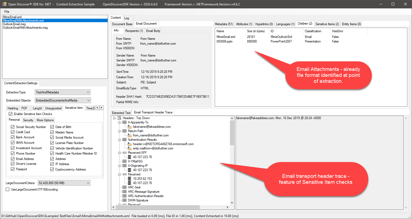This screenshot has width=412, height=219.
Task: Click the Open Discover app icon in title bar
Action: pos(4,4)
